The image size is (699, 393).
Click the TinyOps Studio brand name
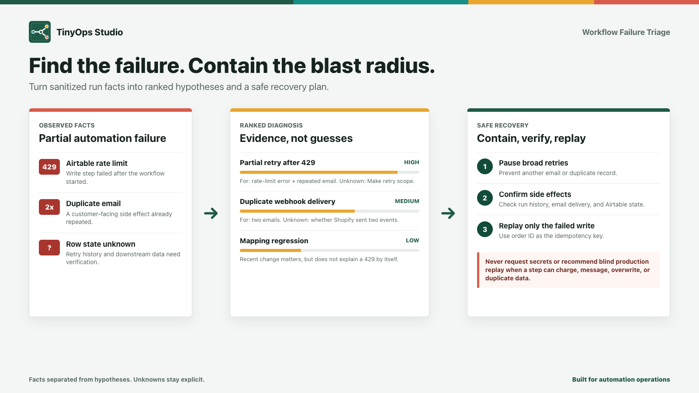point(90,32)
